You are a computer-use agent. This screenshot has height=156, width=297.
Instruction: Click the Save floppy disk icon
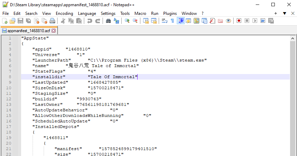pos(20,21)
